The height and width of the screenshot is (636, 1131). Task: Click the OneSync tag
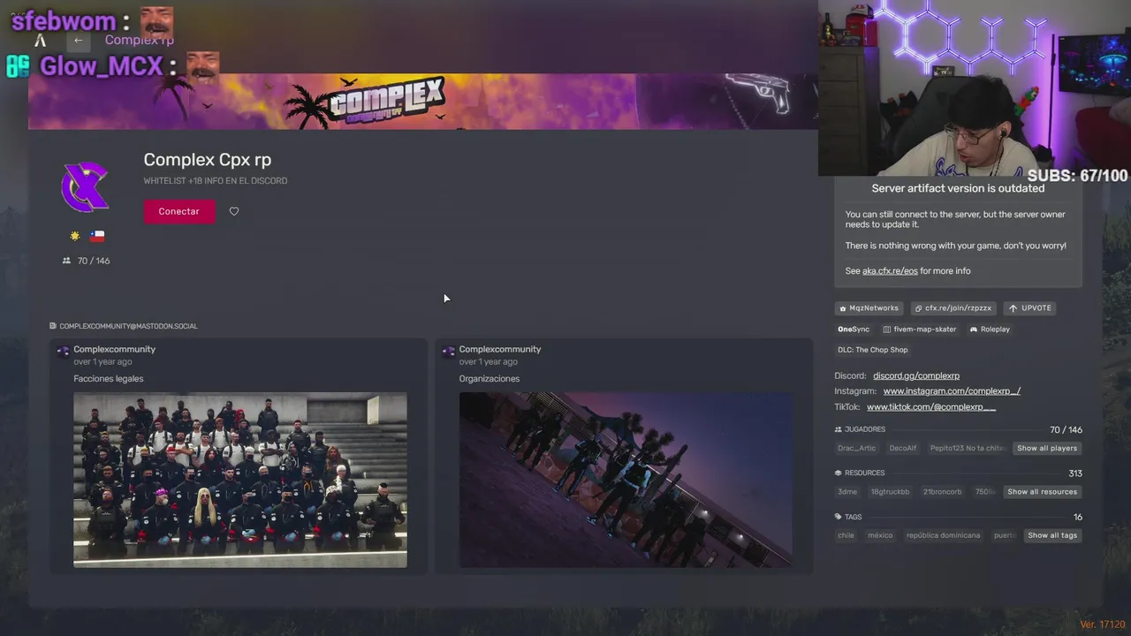(854, 329)
